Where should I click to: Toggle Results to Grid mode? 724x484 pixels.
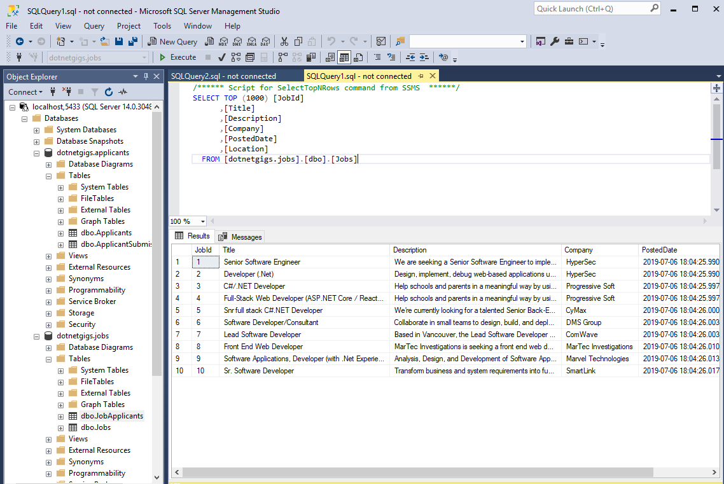tap(344, 57)
